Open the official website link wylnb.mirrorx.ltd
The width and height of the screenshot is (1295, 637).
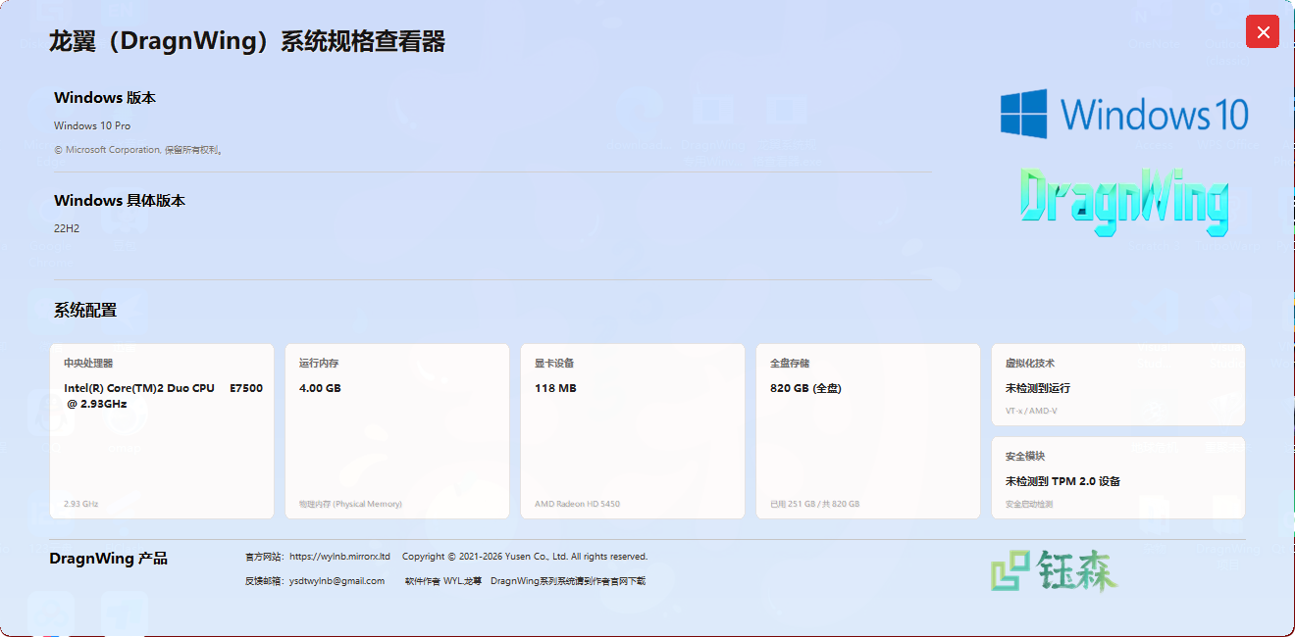(x=339, y=557)
